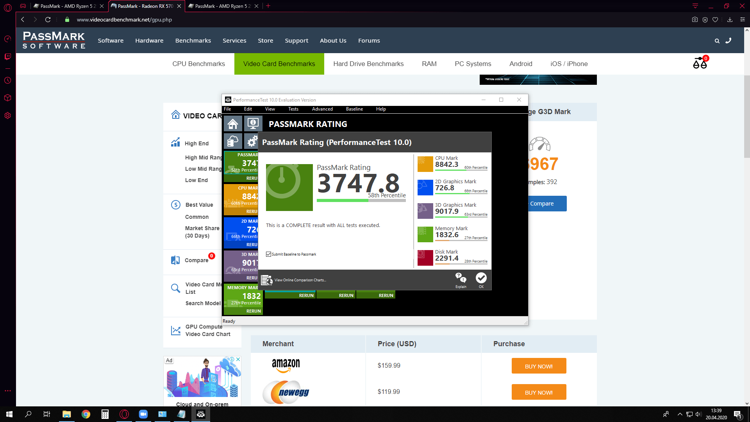
Task: Click the Amazon BUY NOW button
Action: (539, 366)
